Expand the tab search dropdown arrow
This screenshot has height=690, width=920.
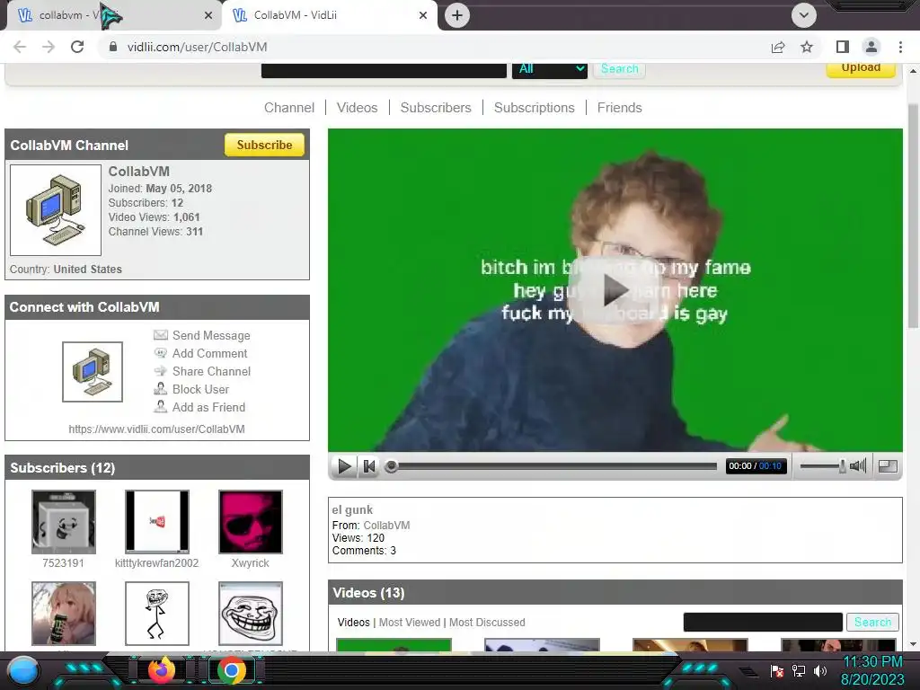point(804,15)
